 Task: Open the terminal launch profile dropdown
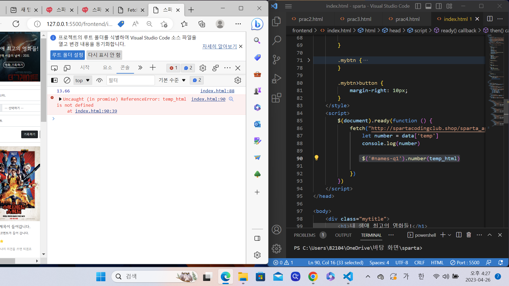click(450, 235)
